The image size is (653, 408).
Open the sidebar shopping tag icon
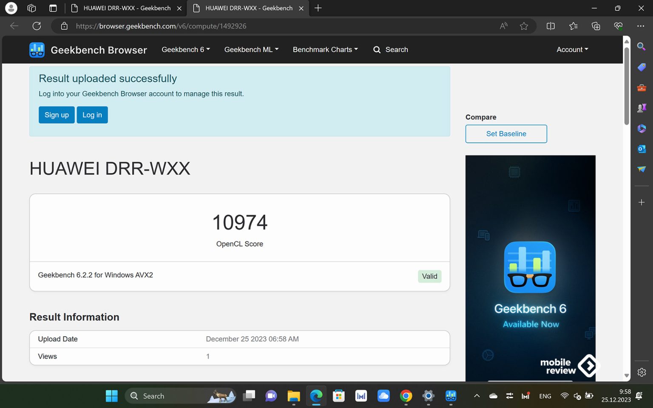642,67
